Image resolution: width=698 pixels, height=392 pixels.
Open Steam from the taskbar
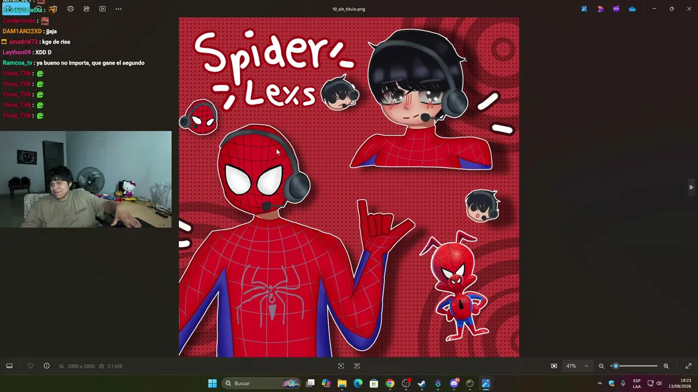pos(422,383)
